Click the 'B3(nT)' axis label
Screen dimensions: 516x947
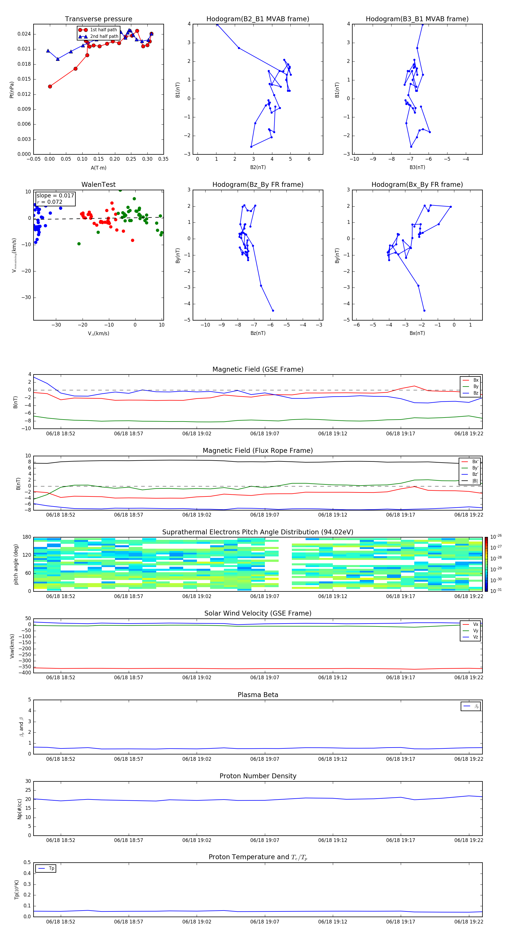point(417,167)
